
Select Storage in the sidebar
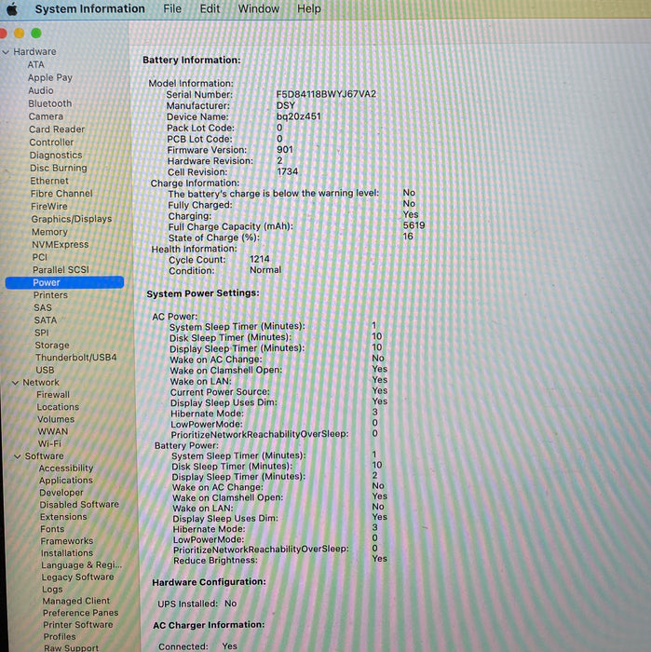click(52, 346)
